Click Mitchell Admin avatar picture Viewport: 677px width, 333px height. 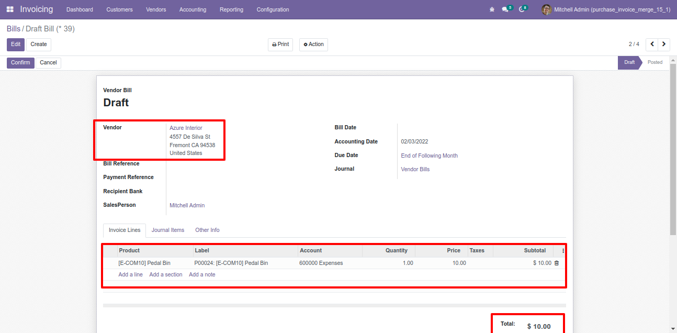coord(547,9)
